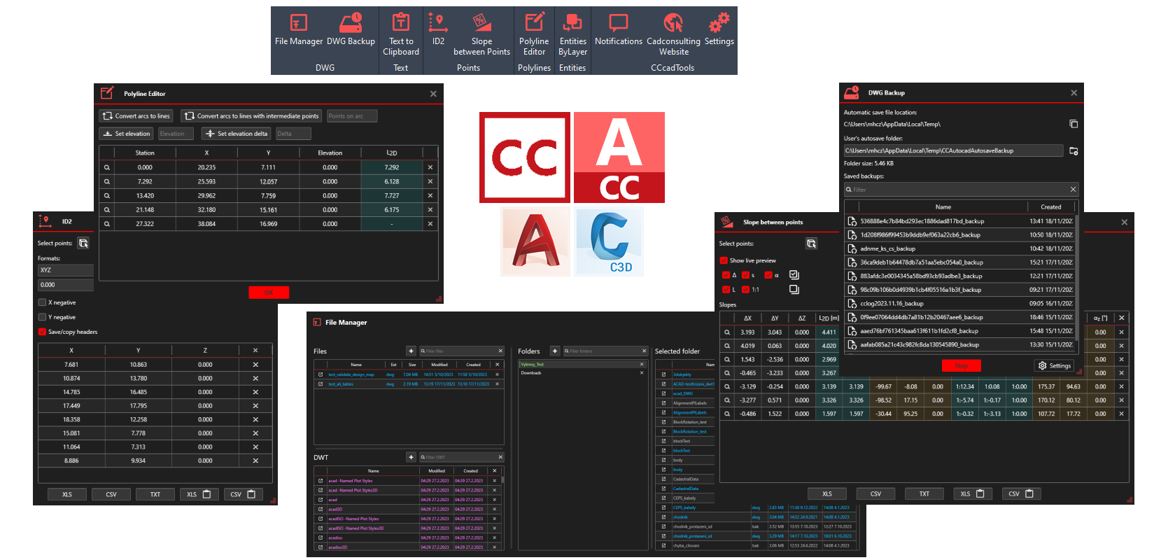This screenshot has width=1154, height=560.
Task: Add a folder in the Folders section
Action: 555,351
